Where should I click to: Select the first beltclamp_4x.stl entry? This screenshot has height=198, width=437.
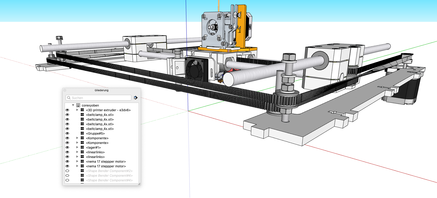[x=100, y=115]
